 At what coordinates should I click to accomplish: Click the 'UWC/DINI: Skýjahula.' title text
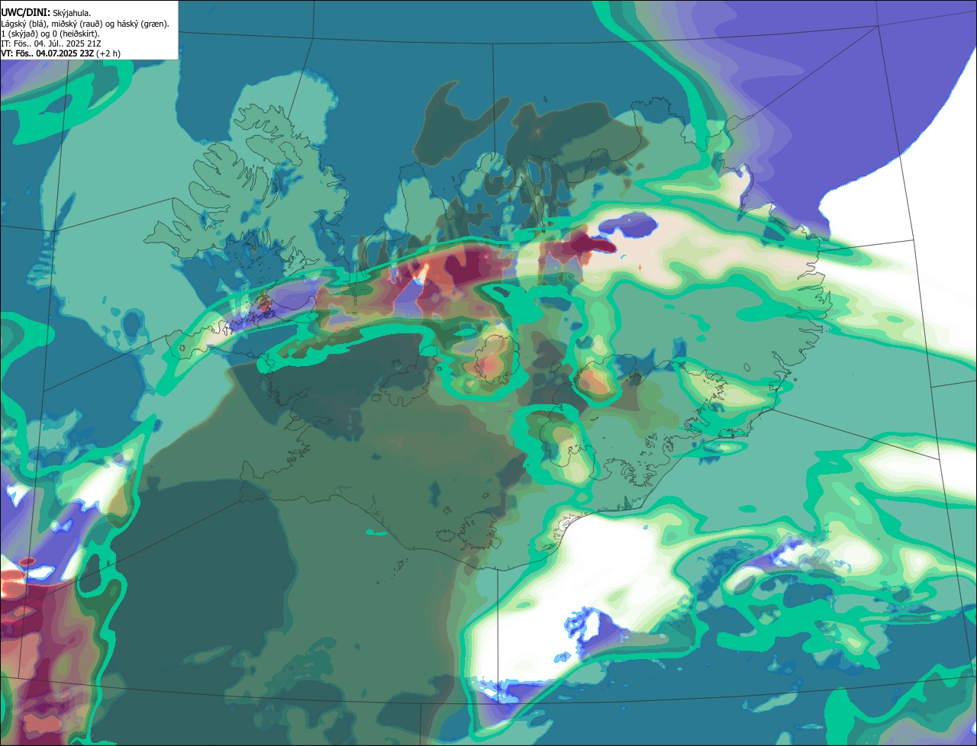click(x=46, y=13)
